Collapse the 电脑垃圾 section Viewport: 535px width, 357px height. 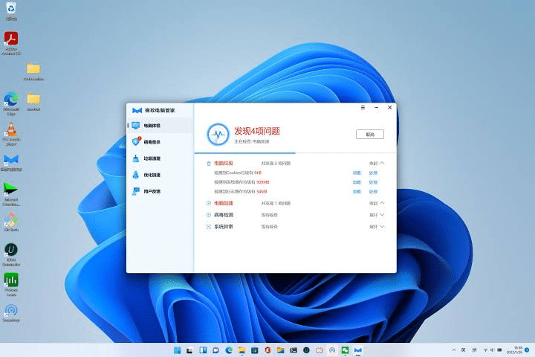377,164
